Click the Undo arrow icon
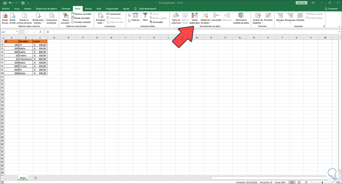 (10, 3)
